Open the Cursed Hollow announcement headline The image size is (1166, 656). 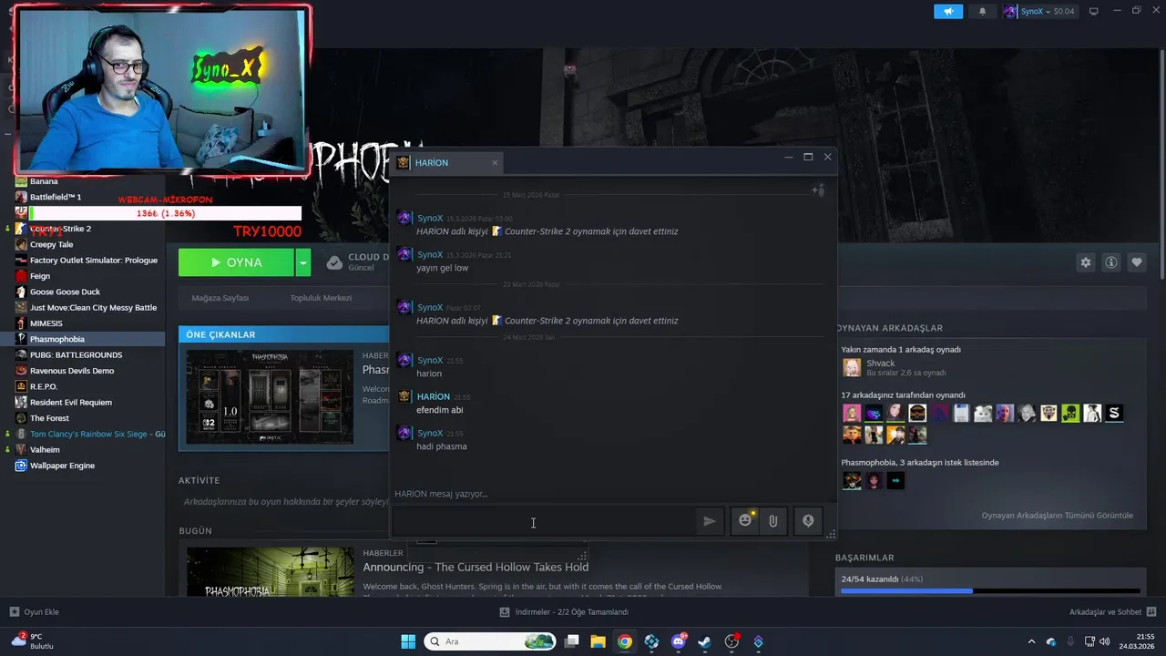(x=476, y=567)
